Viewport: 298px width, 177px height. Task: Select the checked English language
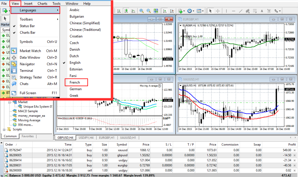coord(75,63)
